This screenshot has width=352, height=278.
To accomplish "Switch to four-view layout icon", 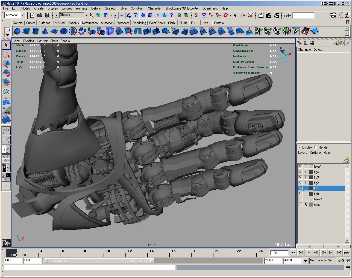I will (6, 140).
